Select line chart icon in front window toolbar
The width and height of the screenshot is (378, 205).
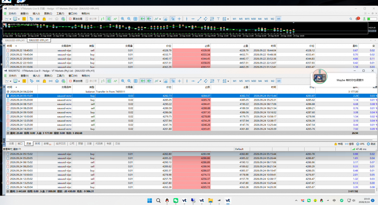(x=115, y=81)
